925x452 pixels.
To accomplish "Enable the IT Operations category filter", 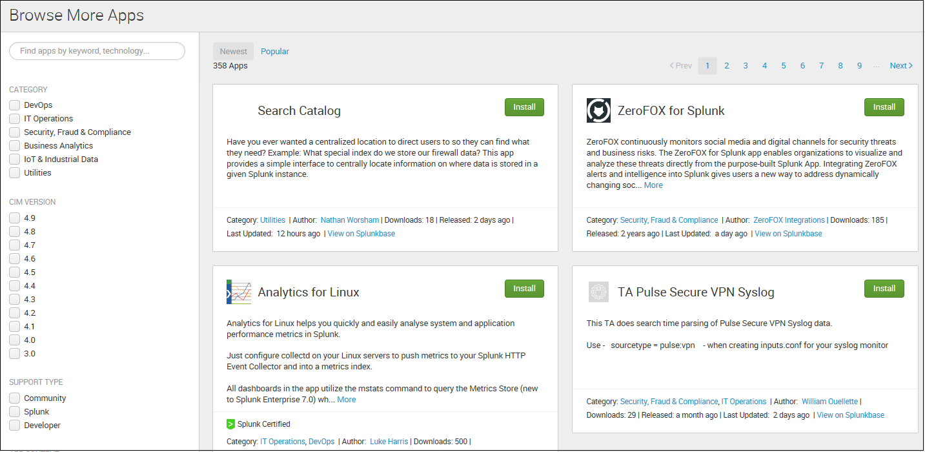I will tap(14, 119).
